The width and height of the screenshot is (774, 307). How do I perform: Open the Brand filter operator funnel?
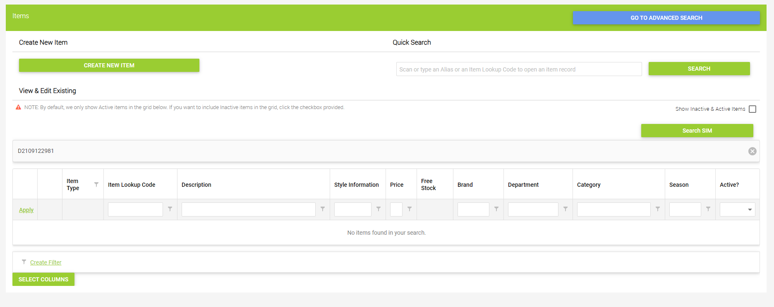(x=496, y=209)
